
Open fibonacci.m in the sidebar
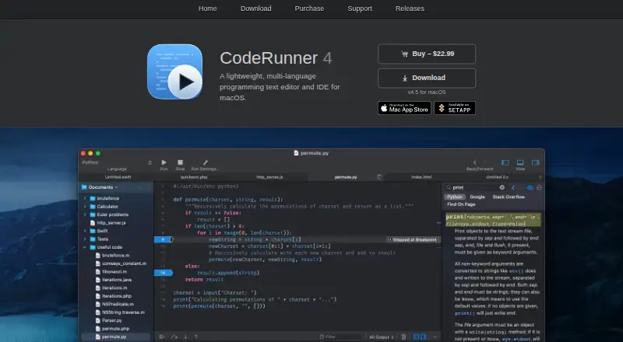click(111, 272)
